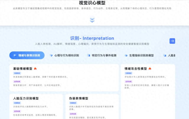
Task: Click the flame icon beside 基础情绪模型
Action: coord(35,69)
